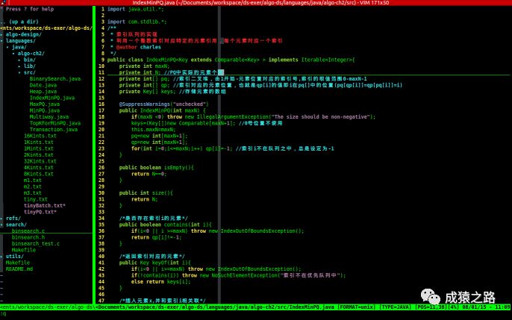Click the 'return N==0;' statement

[x=149, y=174]
